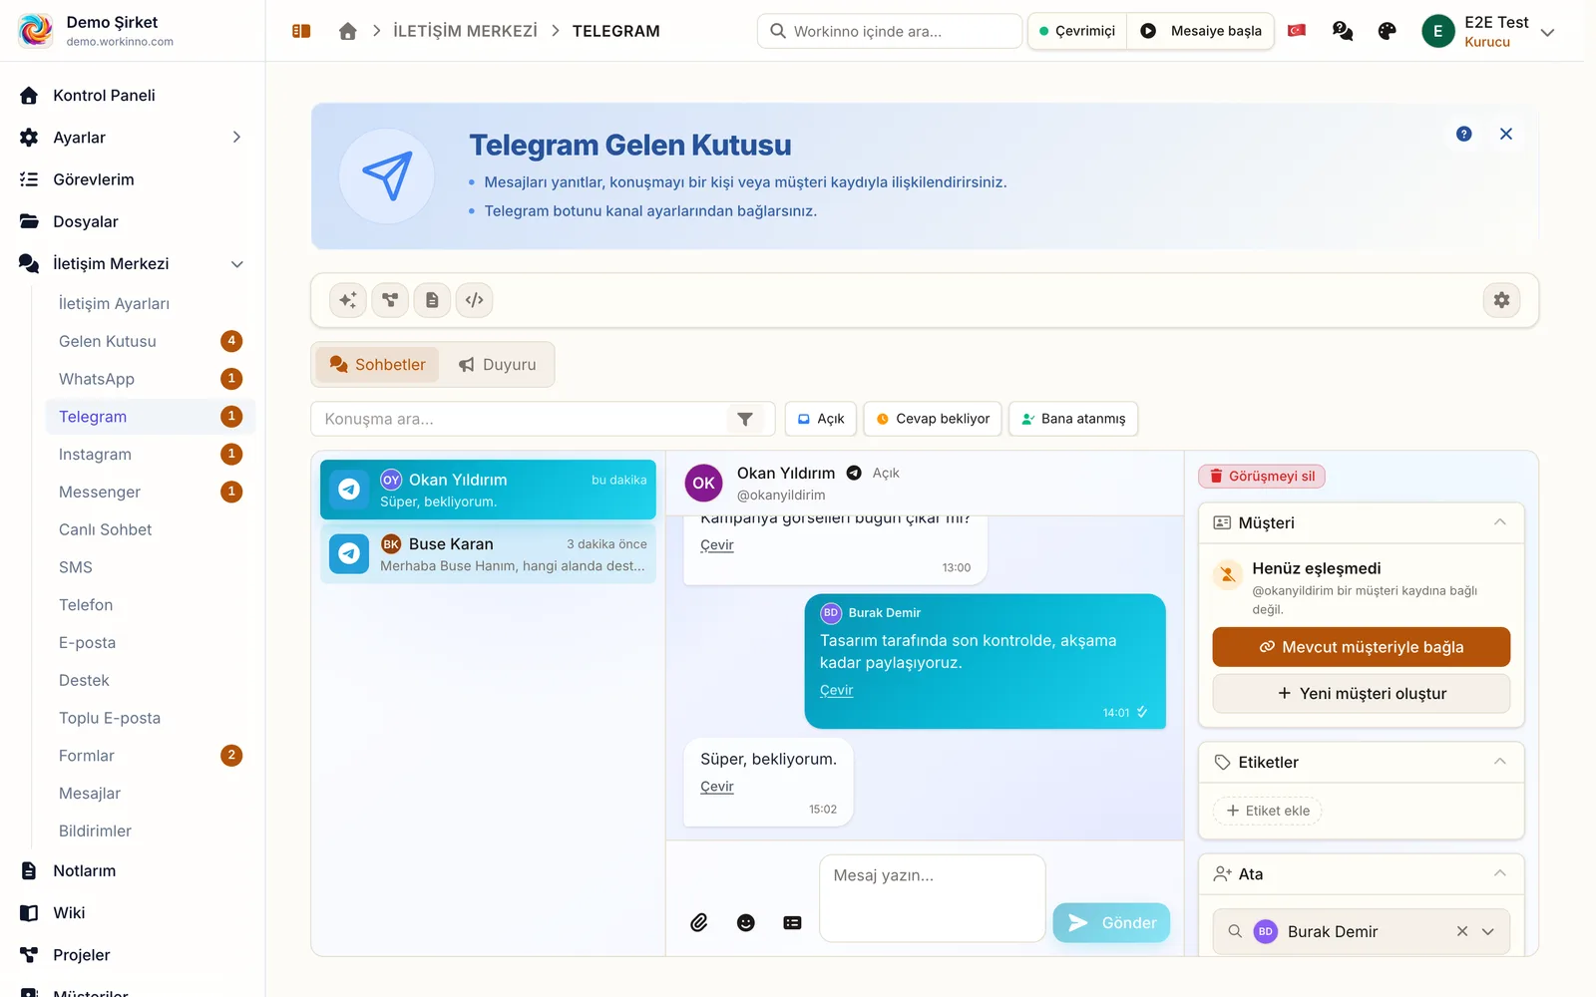Delete conversation with Görüşmeyi sil
1596x997 pixels.
pos(1262,477)
